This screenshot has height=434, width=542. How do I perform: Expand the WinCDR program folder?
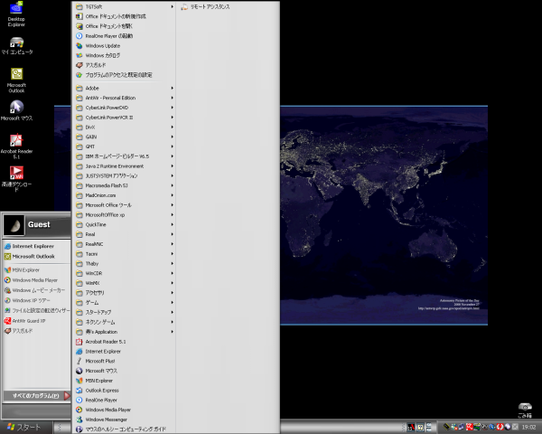click(x=125, y=273)
